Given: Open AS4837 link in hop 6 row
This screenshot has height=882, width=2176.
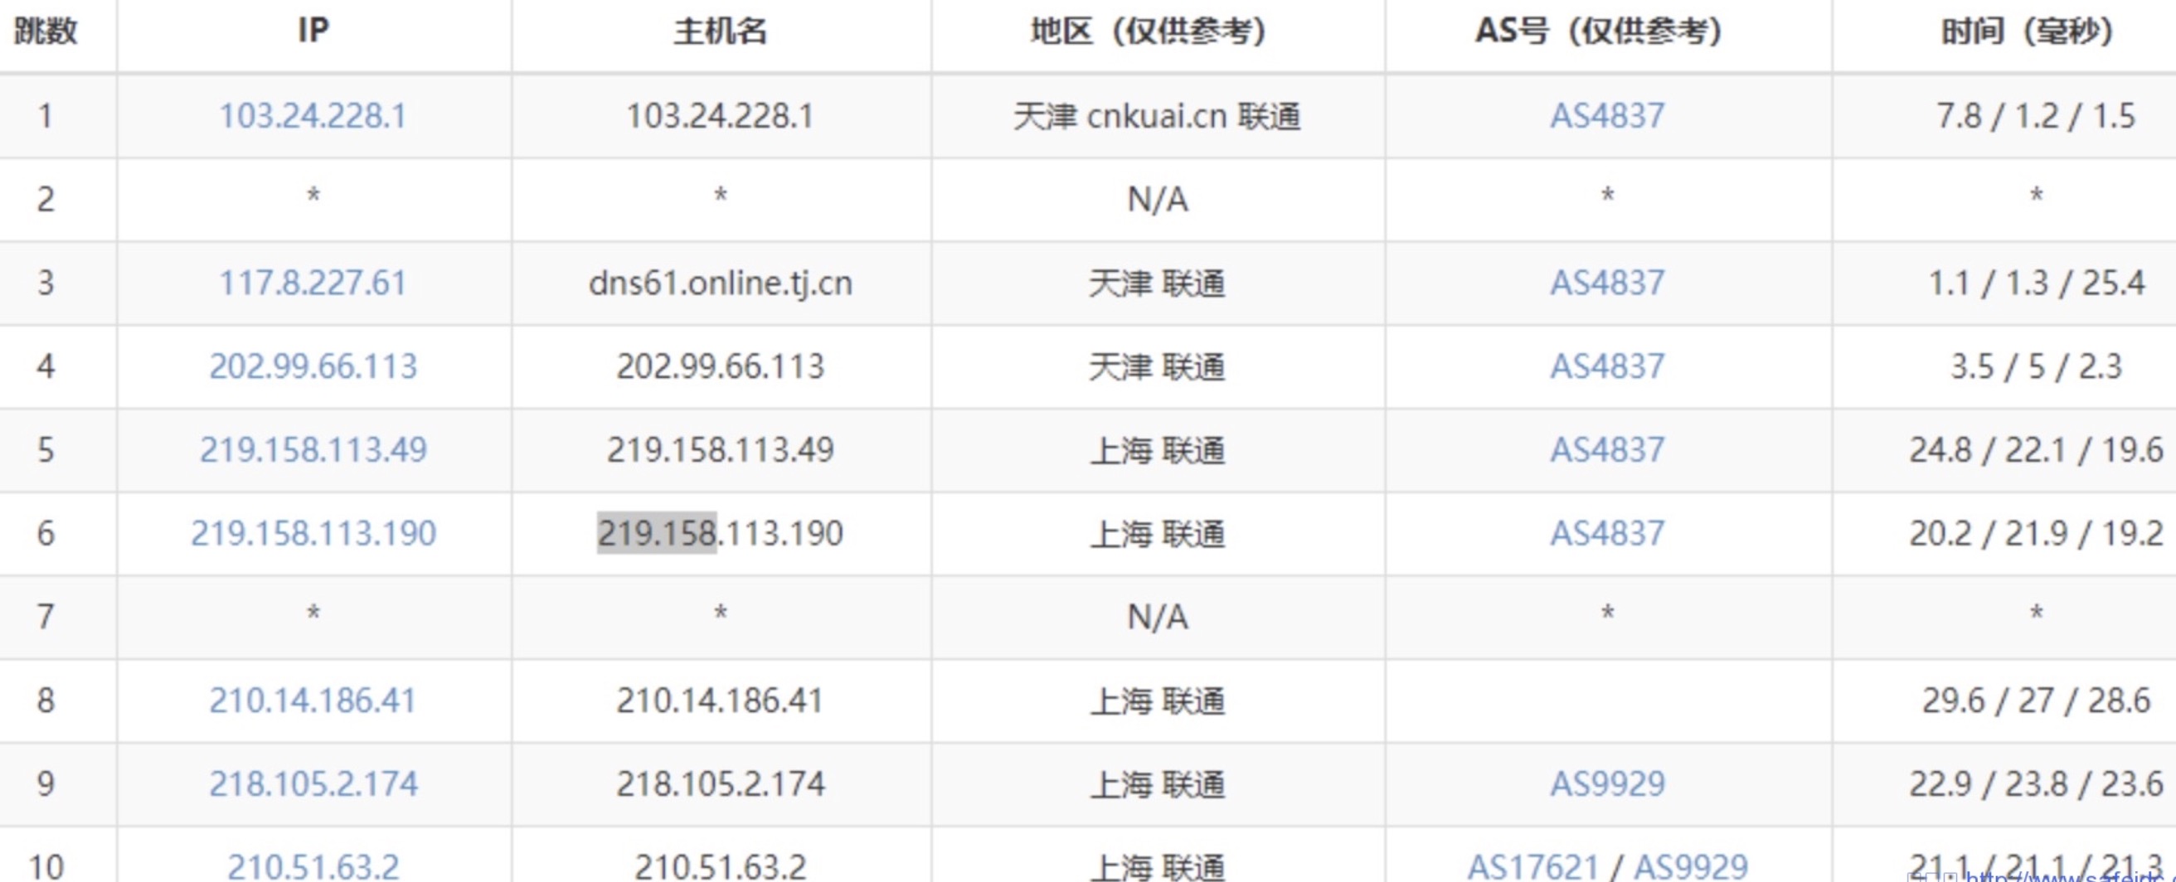Looking at the screenshot, I should click(1606, 533).
